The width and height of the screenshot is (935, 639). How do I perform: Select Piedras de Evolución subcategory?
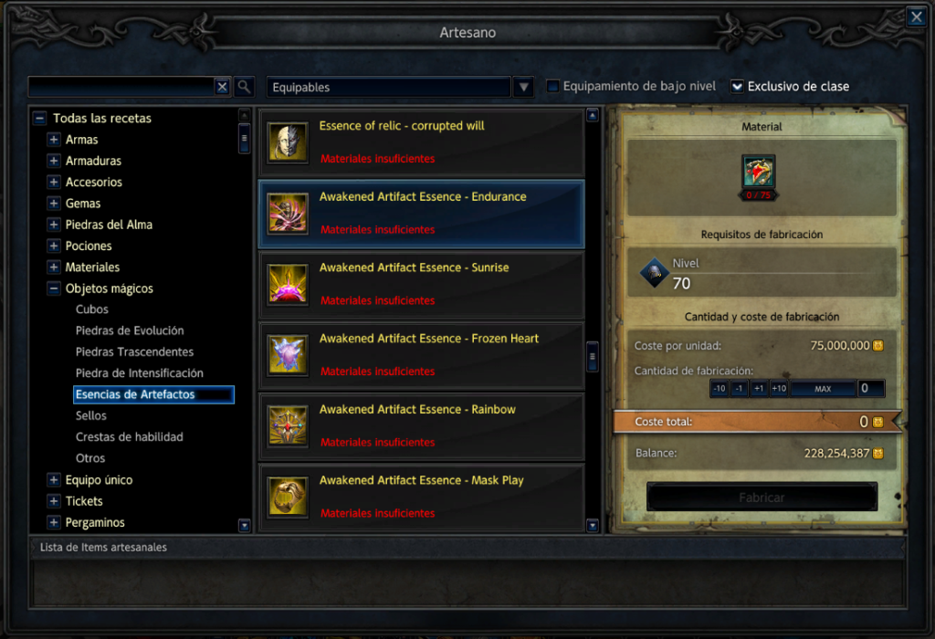coord(130,330)
